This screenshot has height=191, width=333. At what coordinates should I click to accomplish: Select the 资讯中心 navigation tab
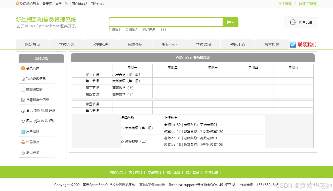pyautogui.click(x=237, y=44)
